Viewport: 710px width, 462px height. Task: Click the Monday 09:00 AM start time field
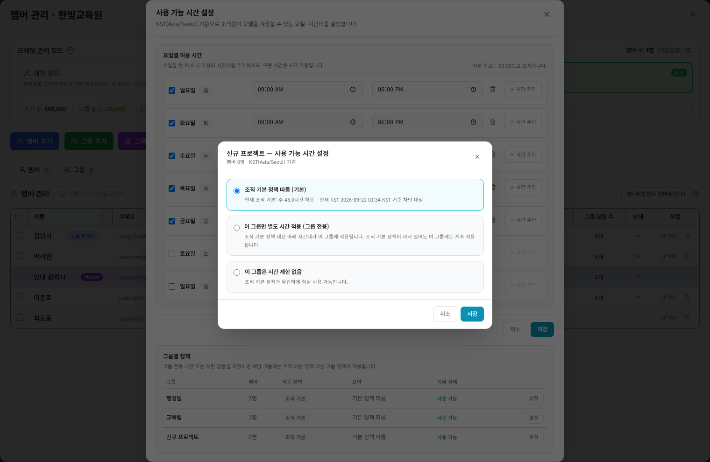[307, 90]
